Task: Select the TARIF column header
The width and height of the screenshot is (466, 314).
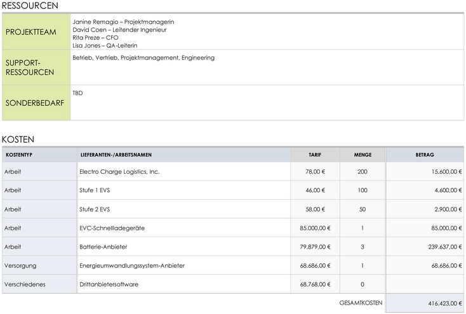Action: [x=315, y=155]
